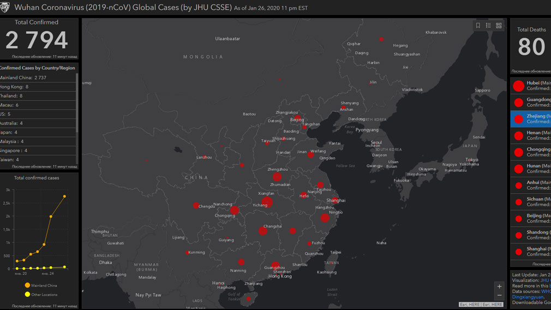
Task: Click the red marker near Taizhou
Action: click(x=320, y=184)
